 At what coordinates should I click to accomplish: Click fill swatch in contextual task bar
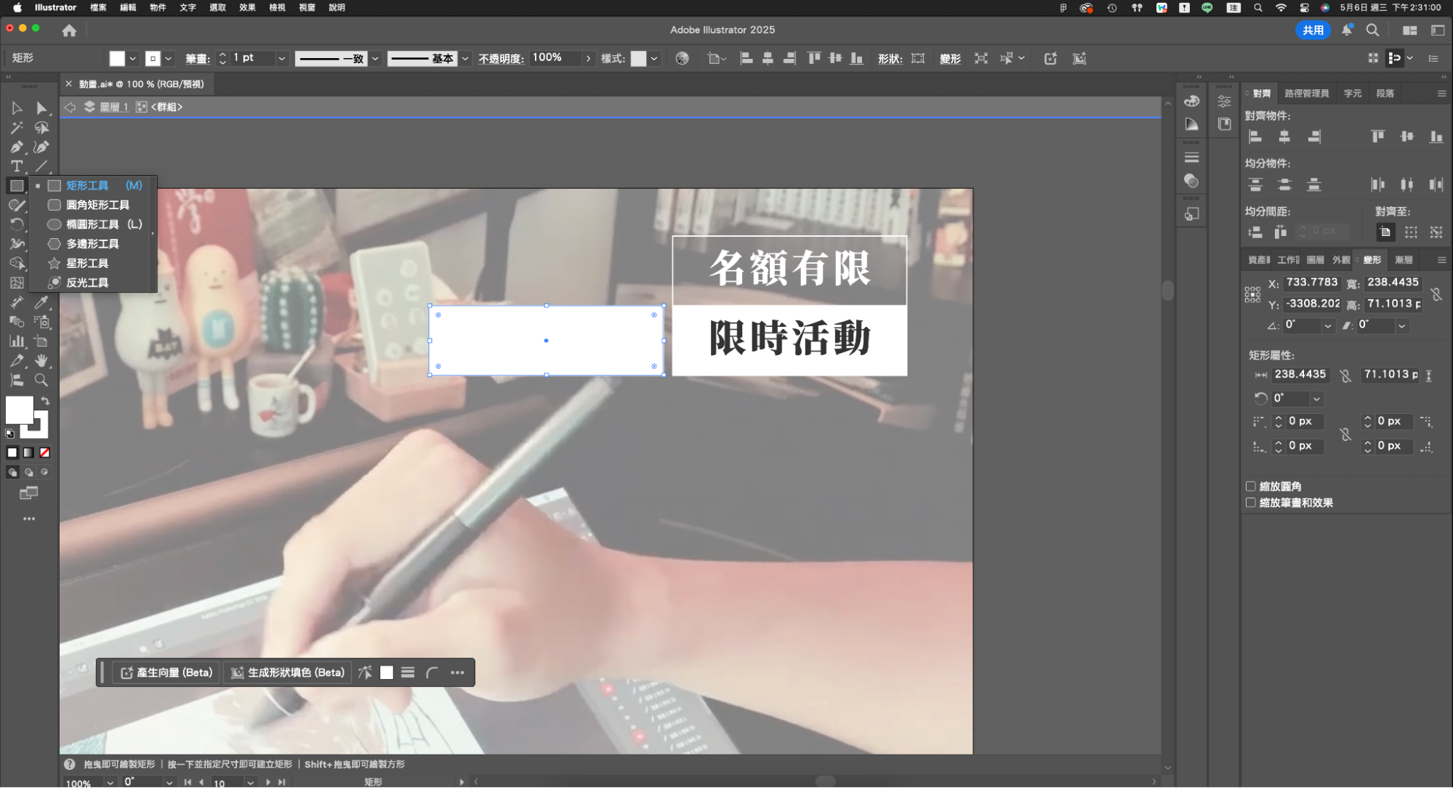[387, 673]
